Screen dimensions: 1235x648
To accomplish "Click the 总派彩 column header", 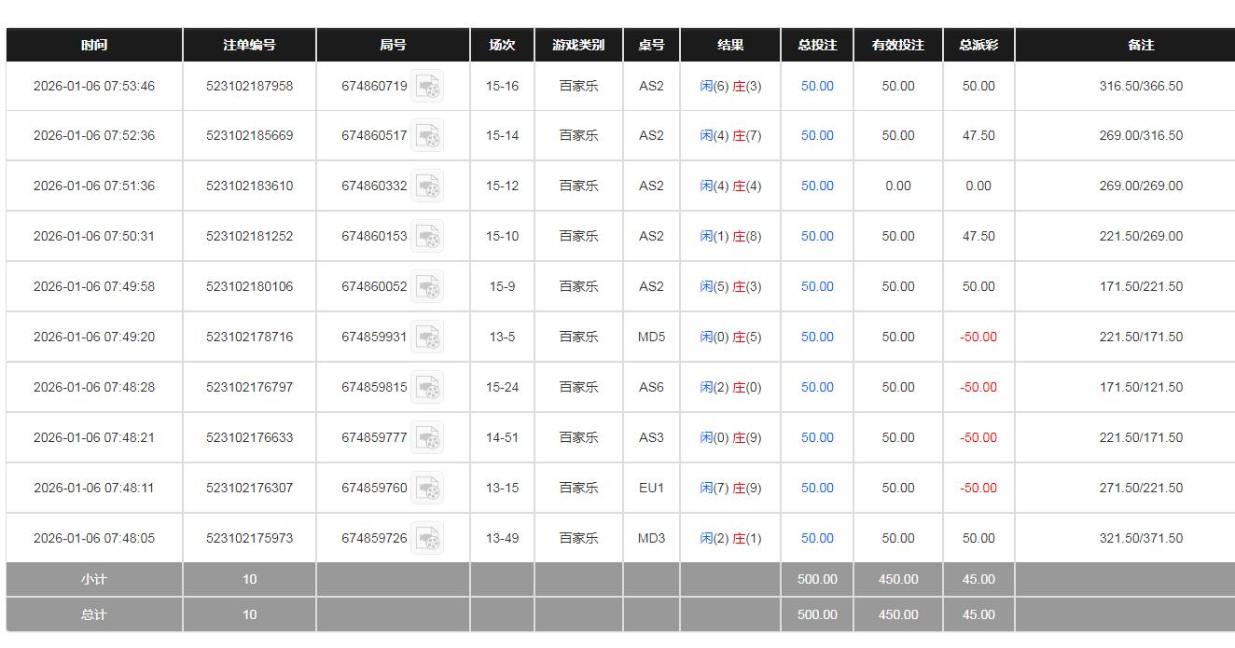I will point(978,45).
